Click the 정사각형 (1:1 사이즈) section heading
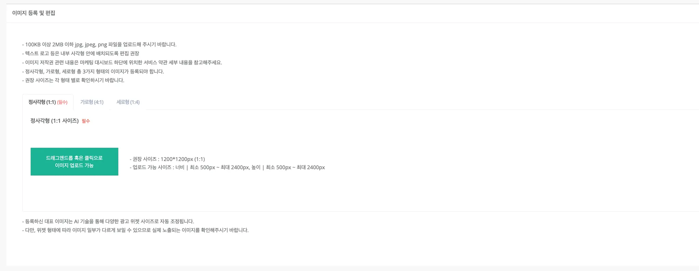Image resolution: width=699 pixels, height=271 pixels. 55,121
